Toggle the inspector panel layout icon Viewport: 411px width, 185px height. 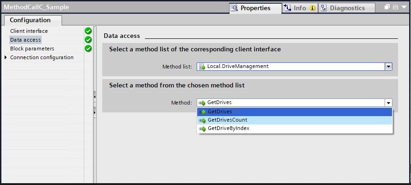pos(395,7)
